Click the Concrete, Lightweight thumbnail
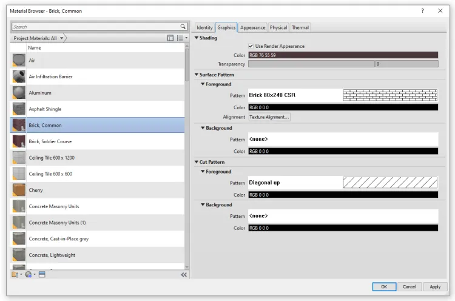The width and height of the screenshot is (455, 301). [x=19, y=255]
